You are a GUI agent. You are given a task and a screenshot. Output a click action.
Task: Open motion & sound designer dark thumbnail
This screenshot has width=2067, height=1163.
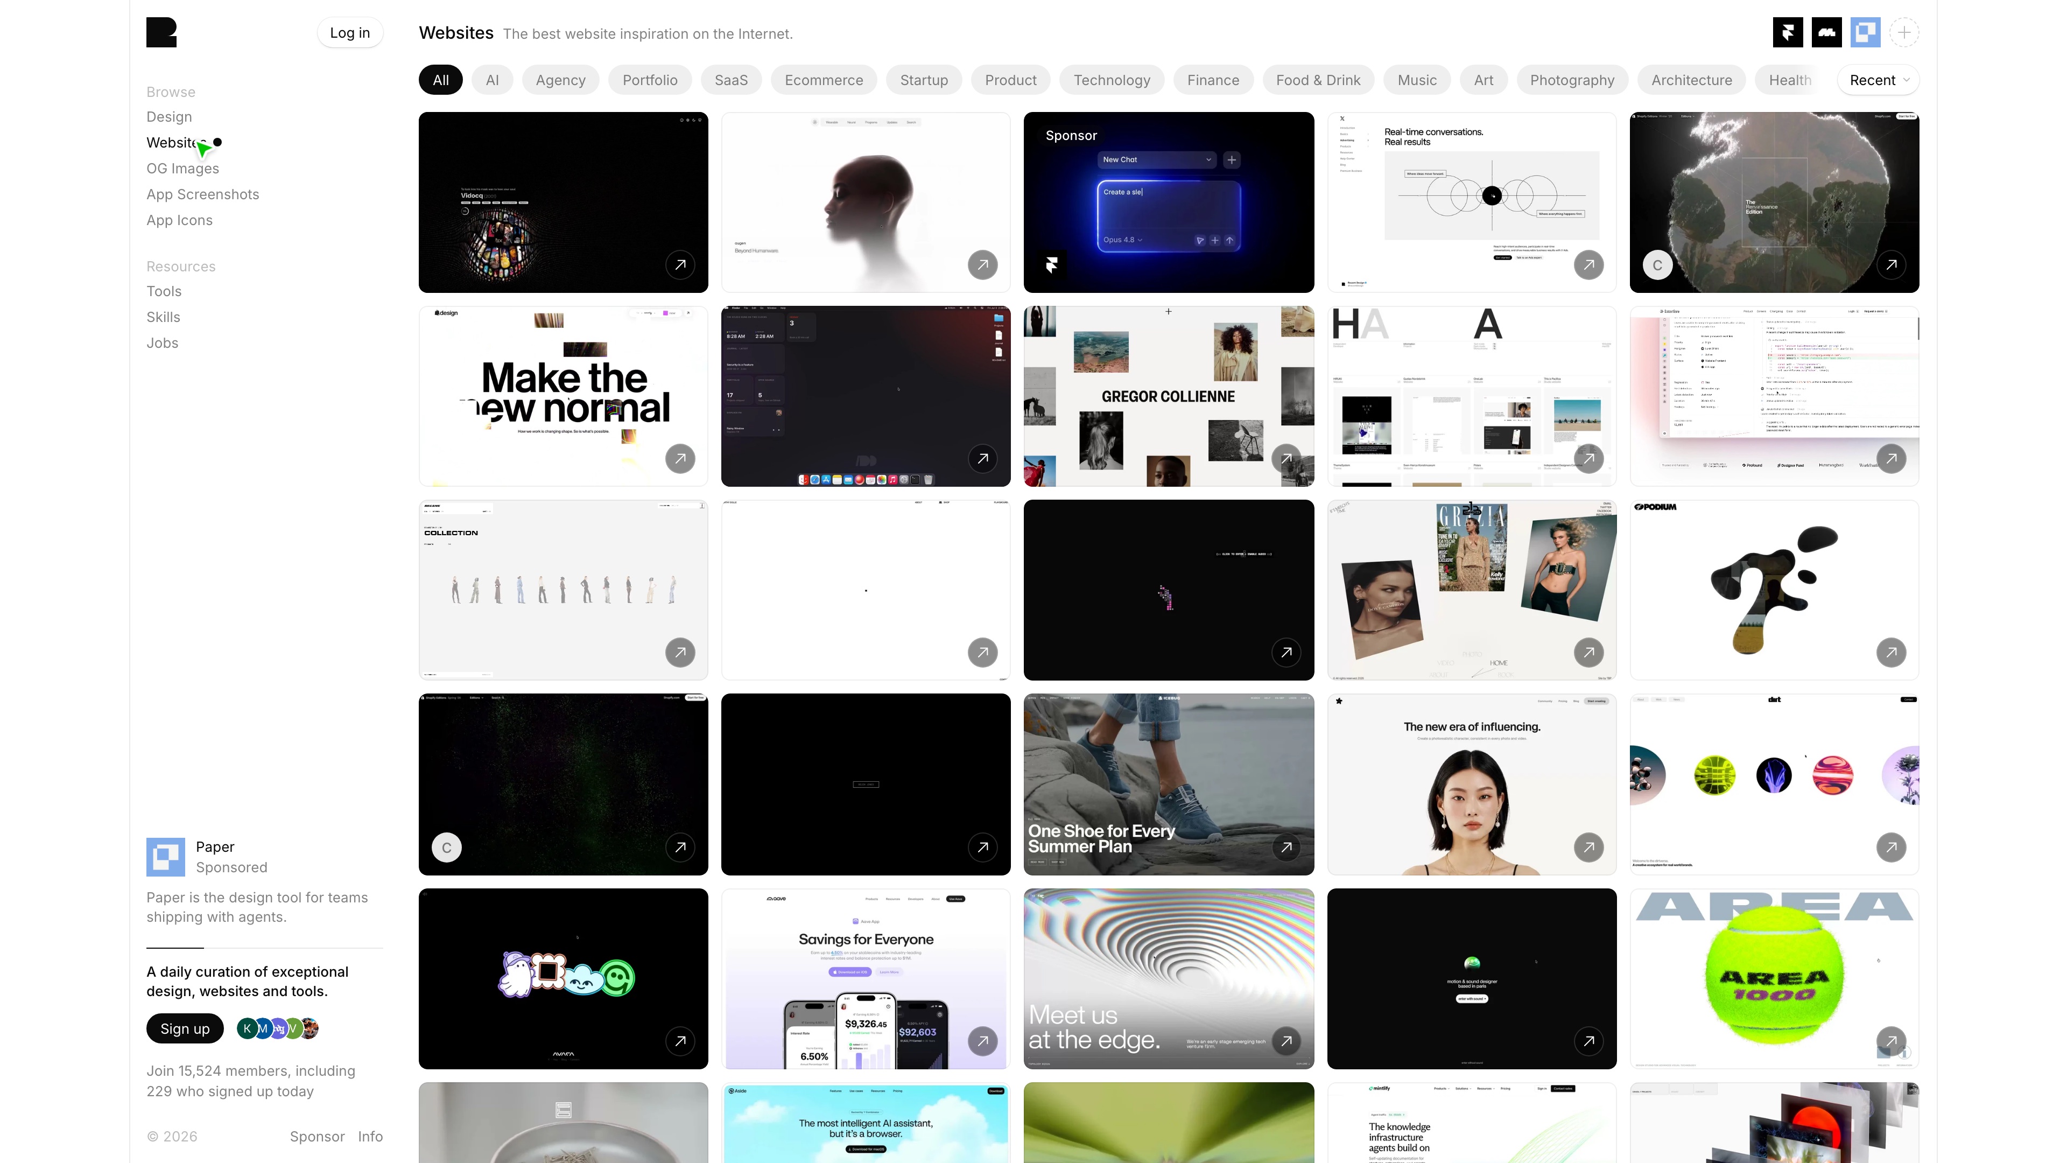1472,978
